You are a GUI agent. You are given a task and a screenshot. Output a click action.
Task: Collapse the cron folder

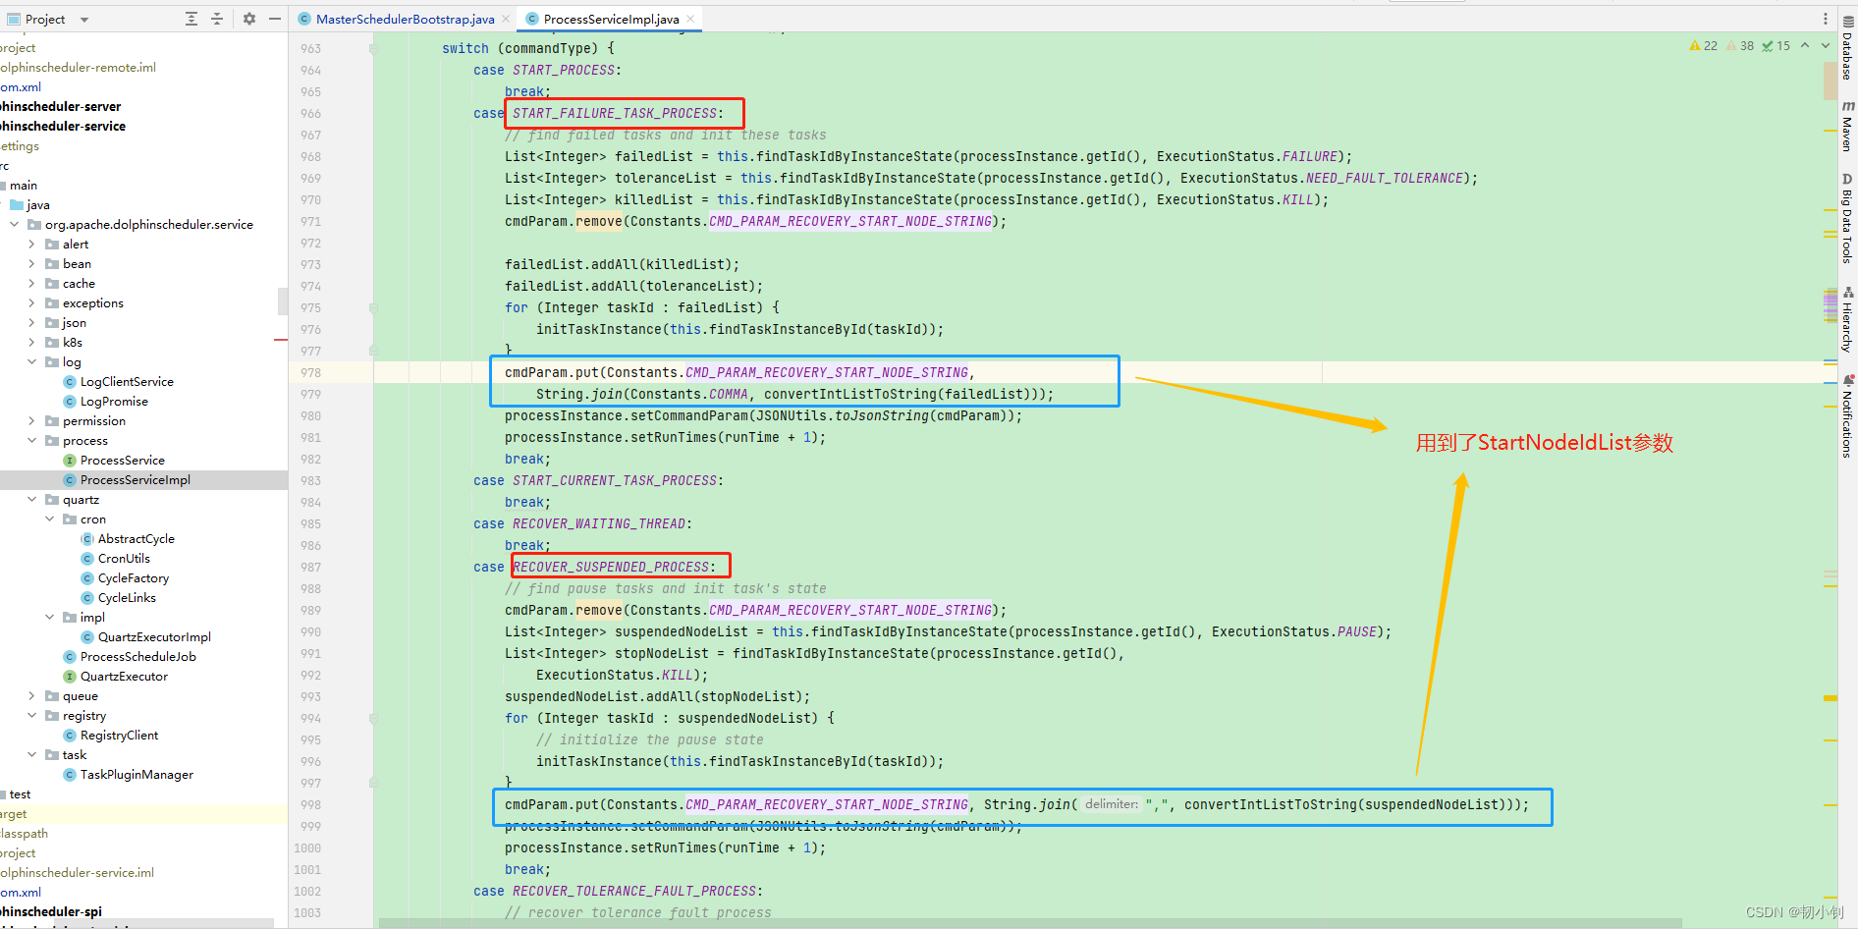point(50,519)
